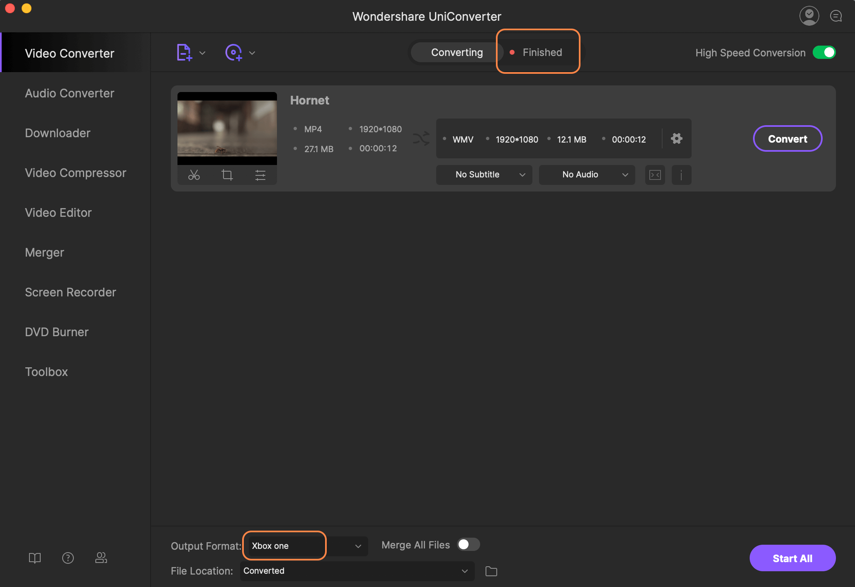Open the File Location Converted dropdown

click(357, 571)
